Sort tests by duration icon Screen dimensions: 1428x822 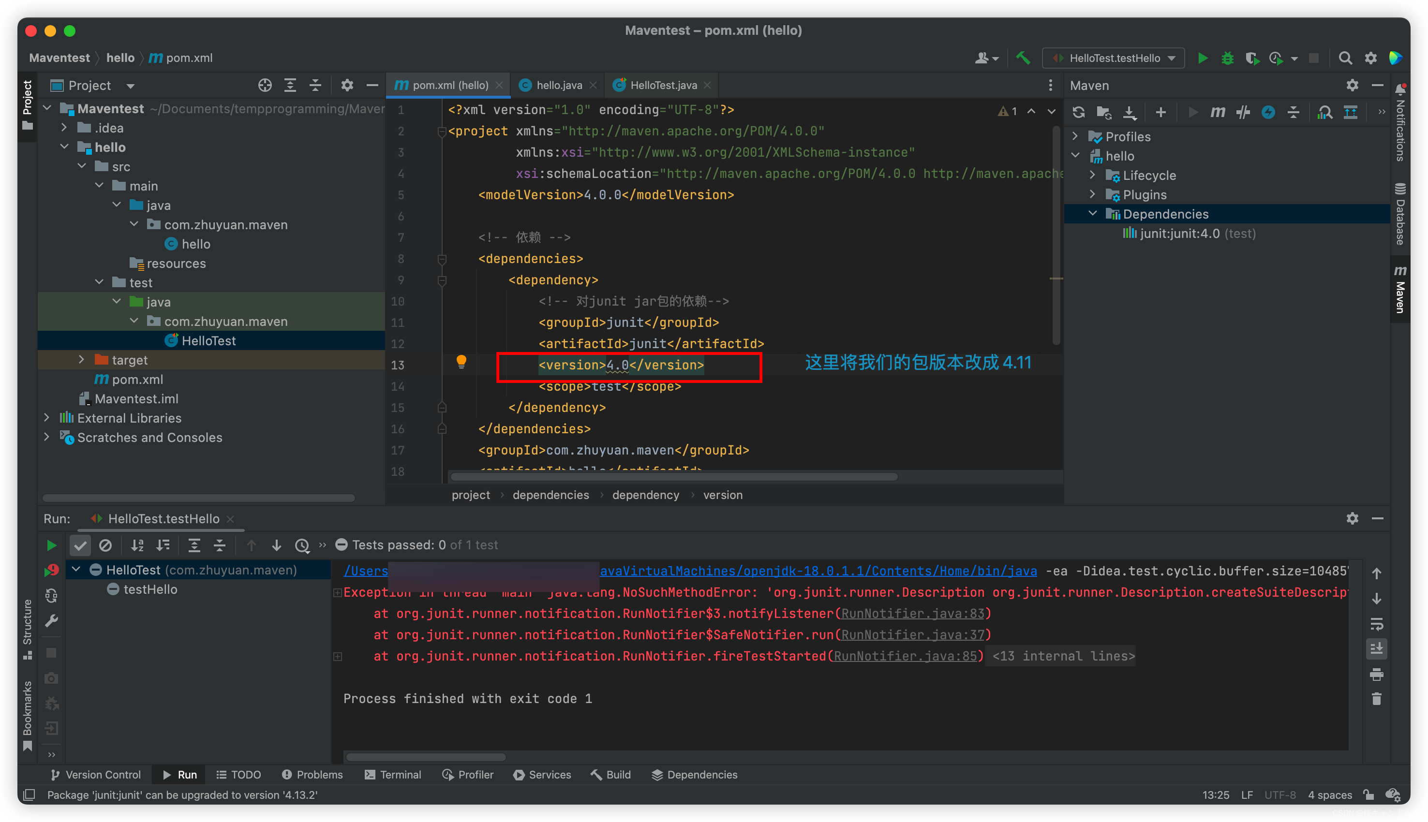tap(163, 545)
